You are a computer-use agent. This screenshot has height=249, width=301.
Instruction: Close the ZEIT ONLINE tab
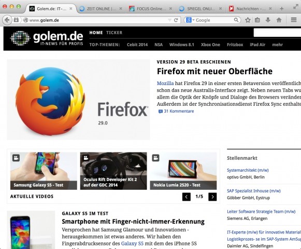[x=121, y=9]
